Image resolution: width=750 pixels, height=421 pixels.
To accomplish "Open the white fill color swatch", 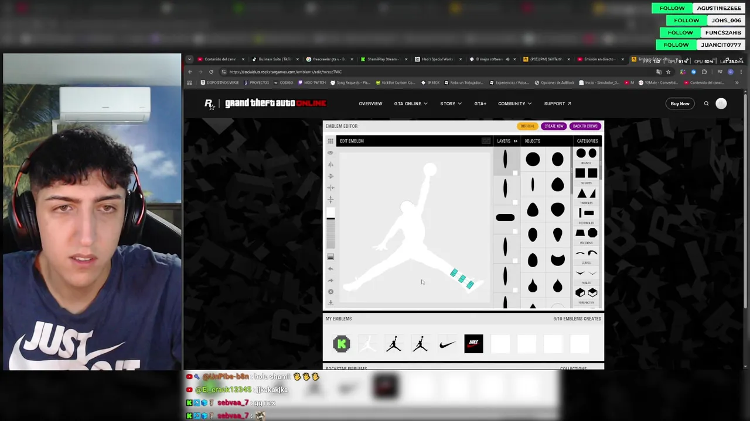I will [330, 212].
